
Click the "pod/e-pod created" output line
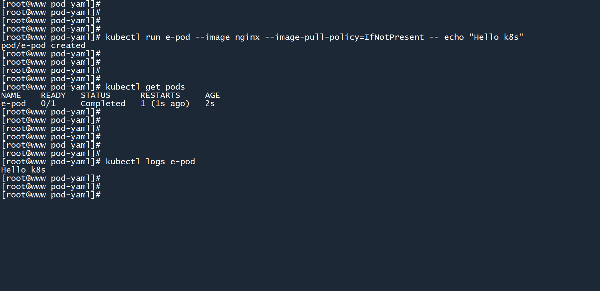tap(43, 45)
